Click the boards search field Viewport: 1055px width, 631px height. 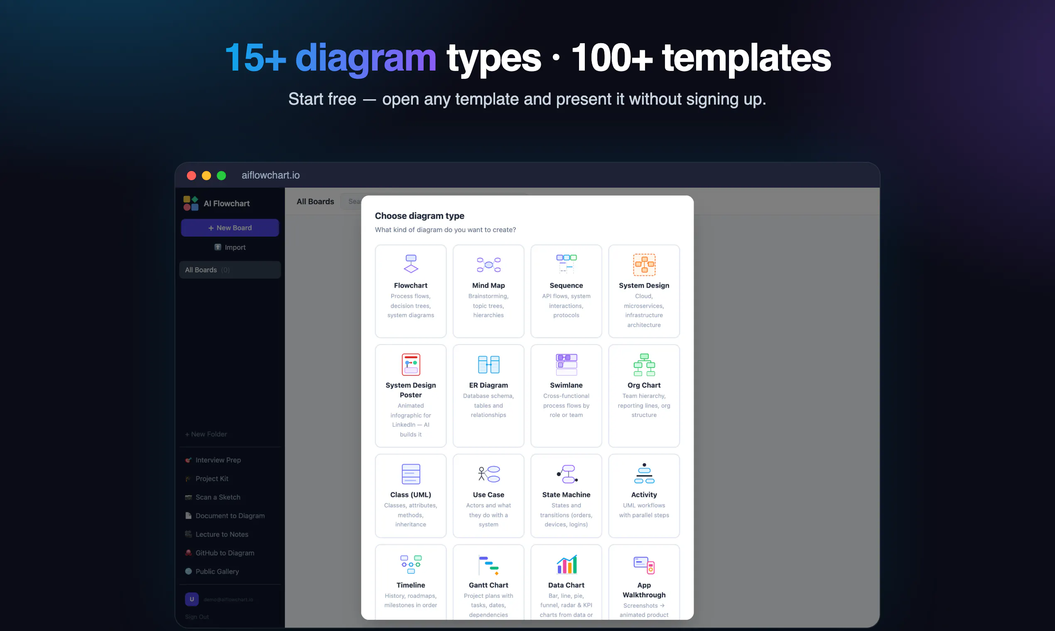point(351,201)
